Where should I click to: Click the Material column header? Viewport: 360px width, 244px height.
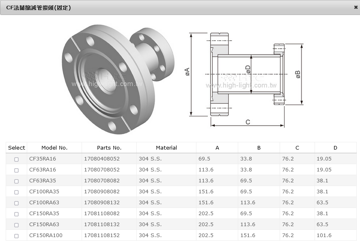pyautogui.click(x=166, y=148)
